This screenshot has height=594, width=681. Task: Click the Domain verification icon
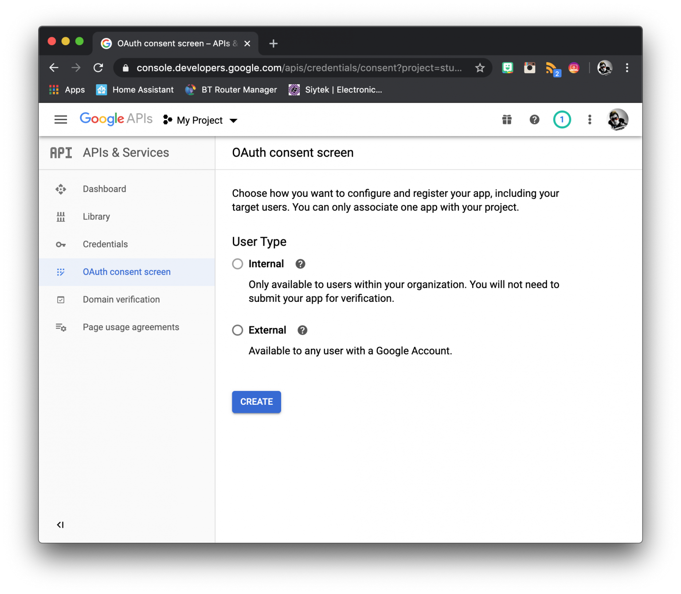(x=61, y=300)
